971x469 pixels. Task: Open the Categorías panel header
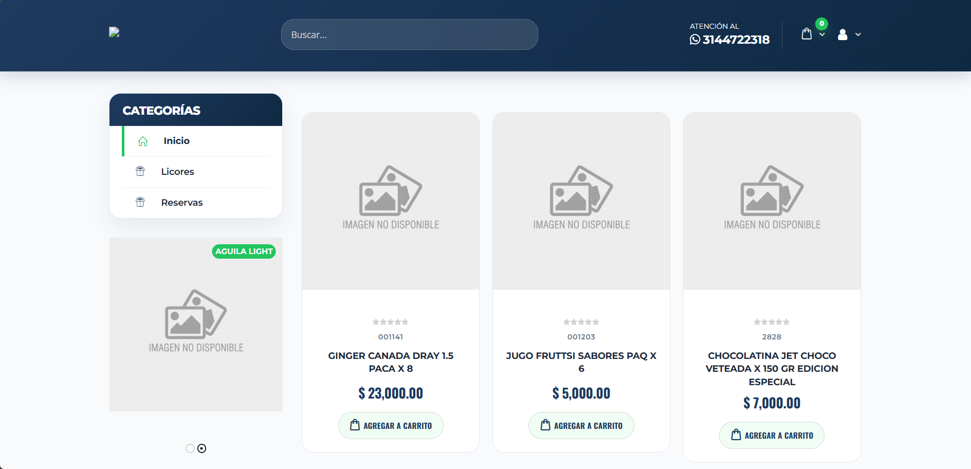[x=161, y=110]
